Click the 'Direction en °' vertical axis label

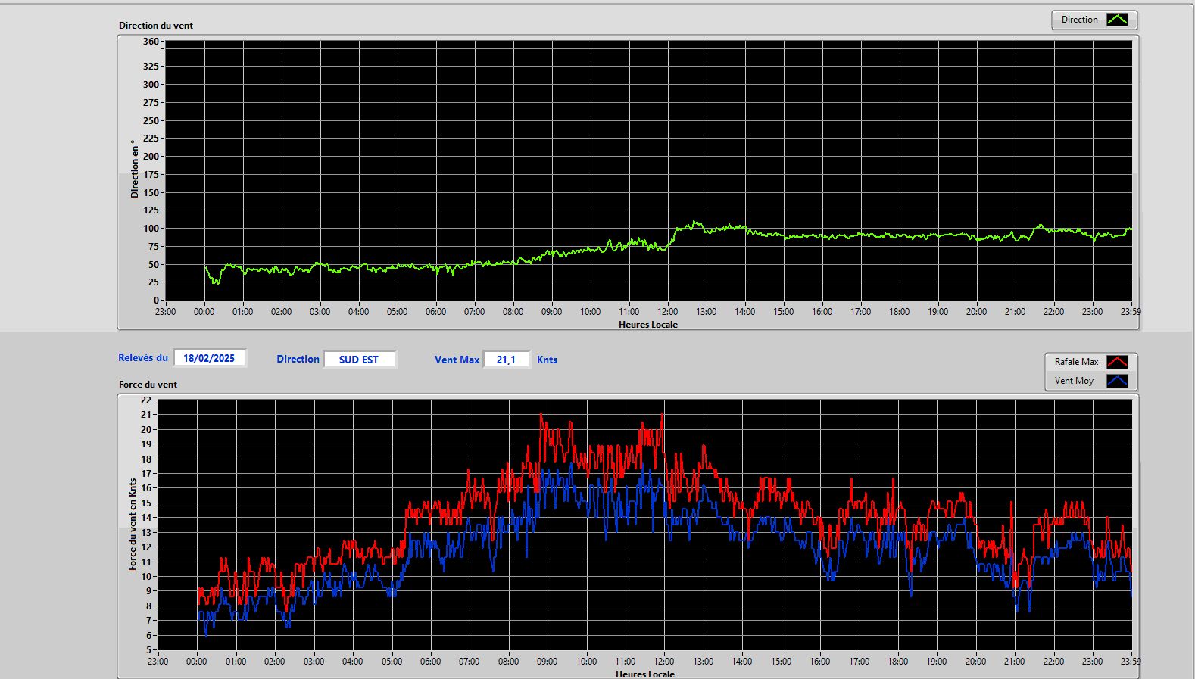(x=135, y=169)
